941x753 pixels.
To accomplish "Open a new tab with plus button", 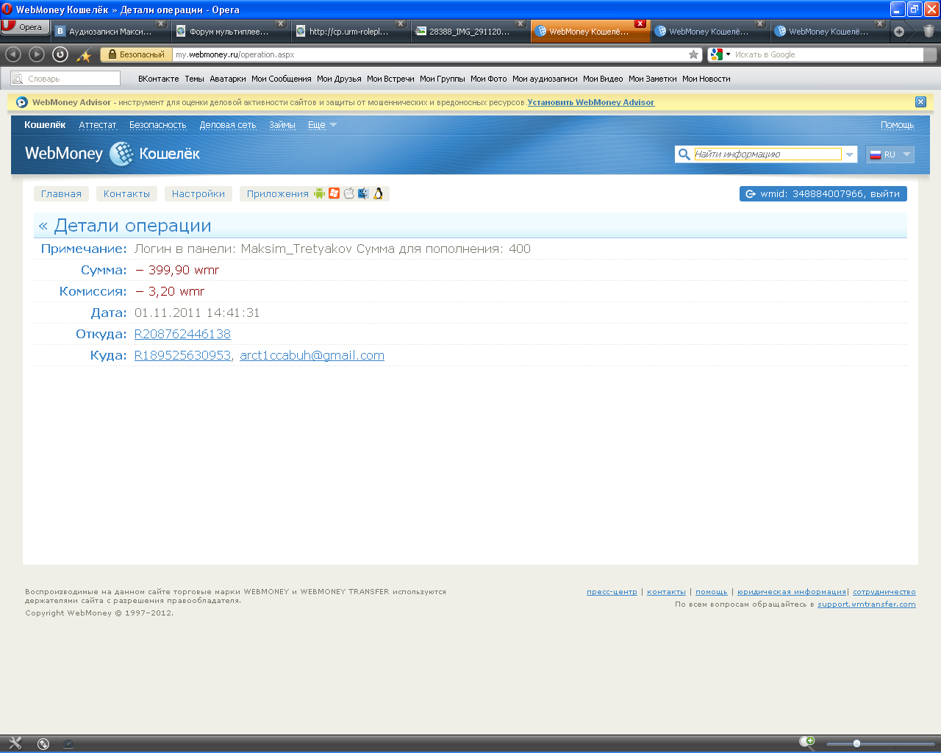I will [x=898, y=32].
